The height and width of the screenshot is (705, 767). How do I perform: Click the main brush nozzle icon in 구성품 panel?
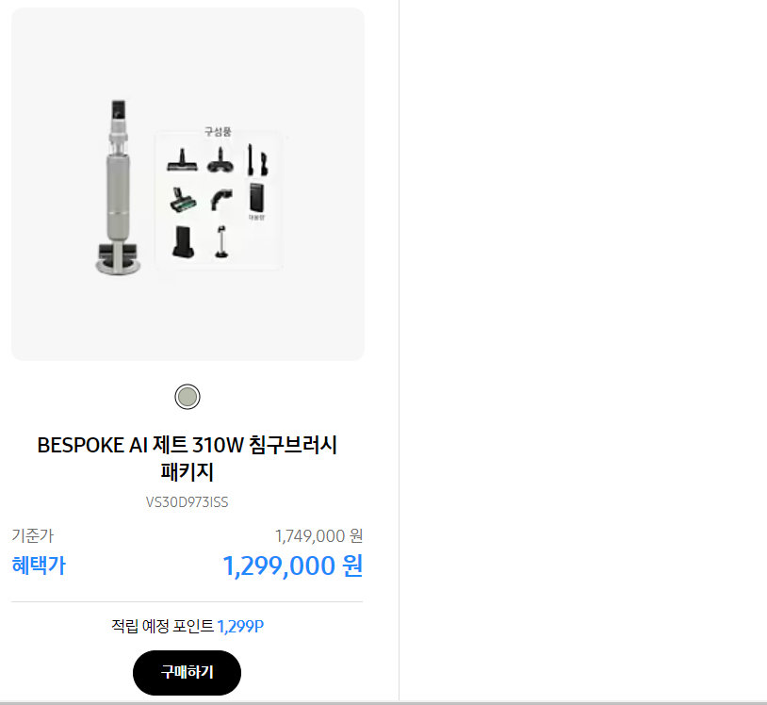tap(182, 161)
